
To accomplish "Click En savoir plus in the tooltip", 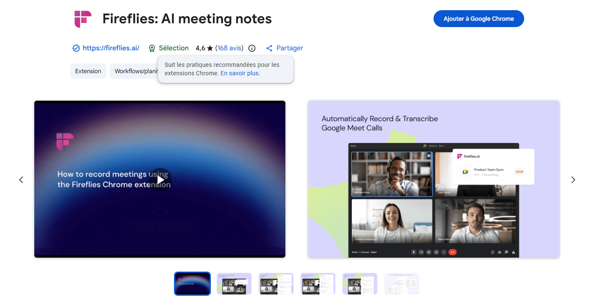I will 240,73.
